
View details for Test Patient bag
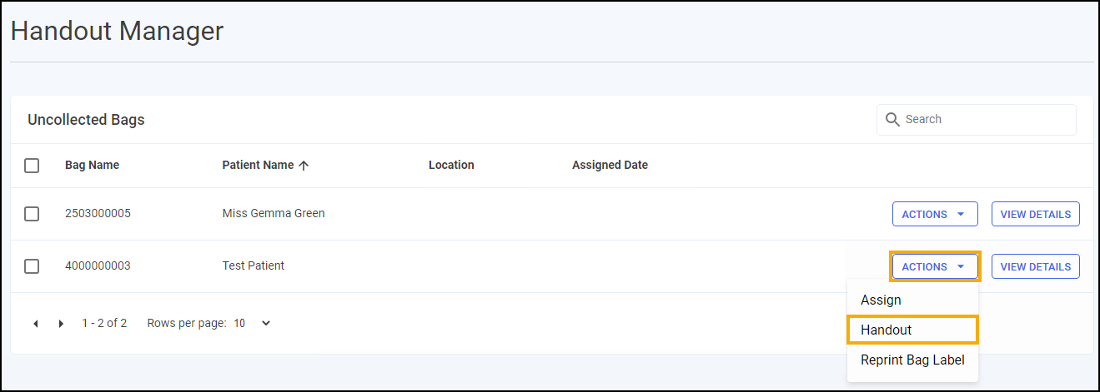point(1035,266)
